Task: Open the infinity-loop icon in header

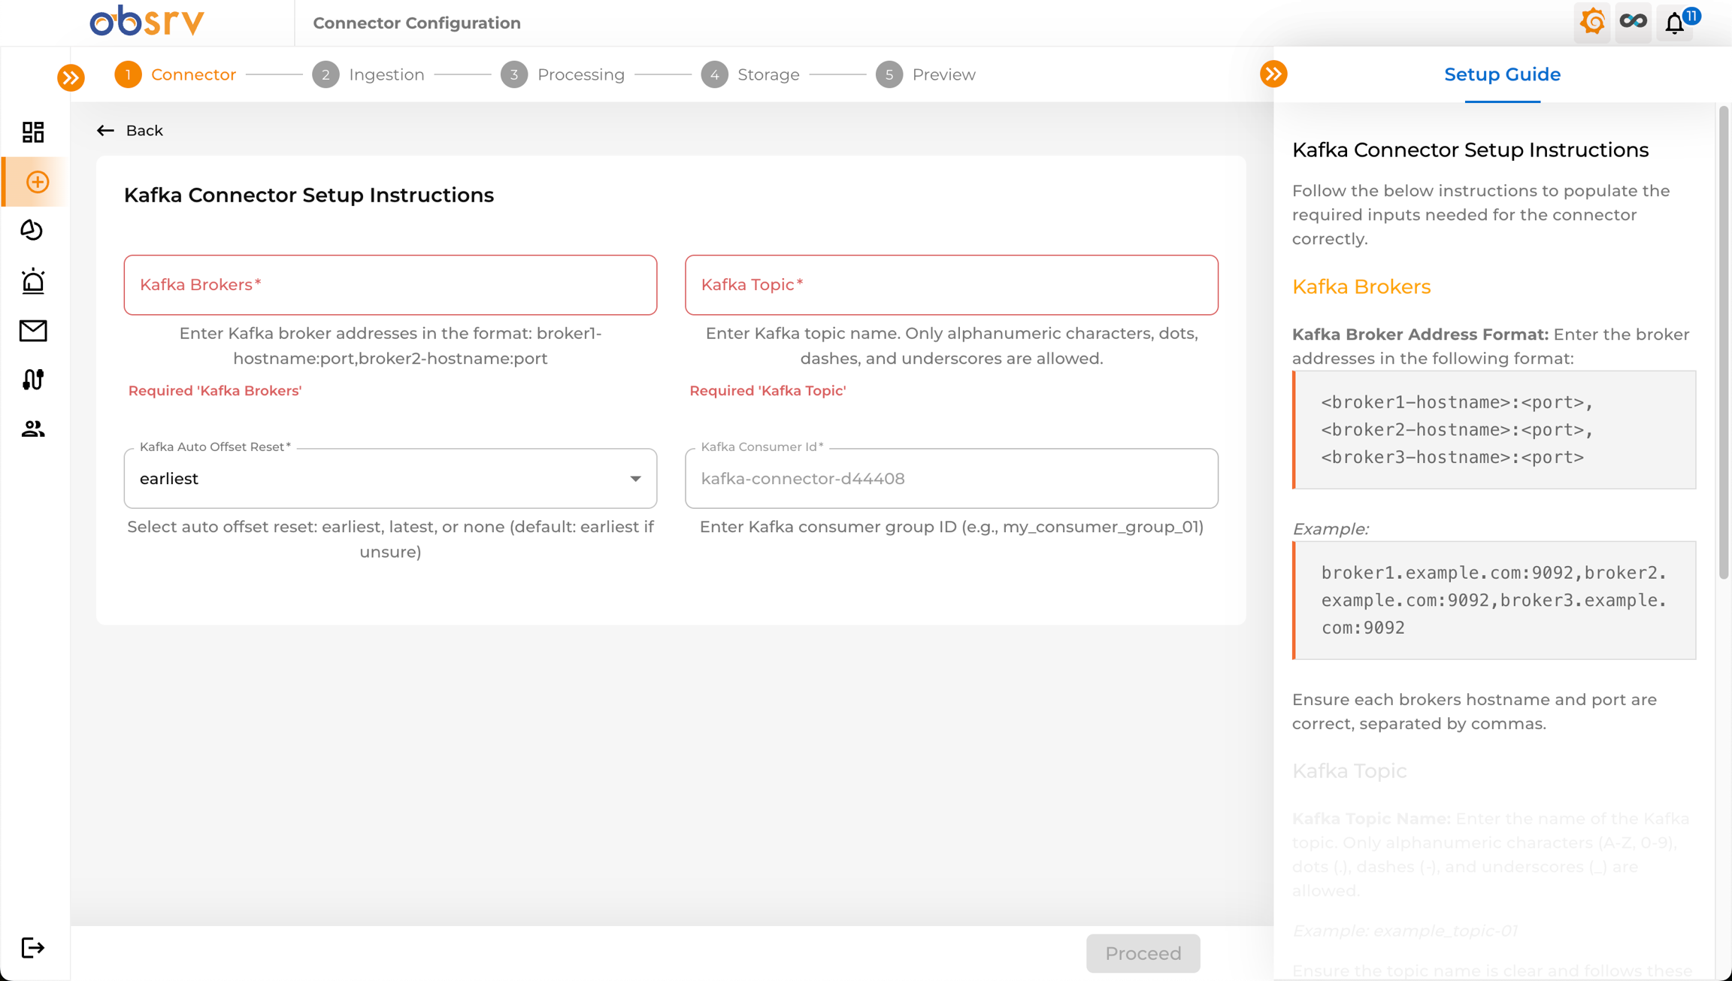Action: [x=1634, y=23]
